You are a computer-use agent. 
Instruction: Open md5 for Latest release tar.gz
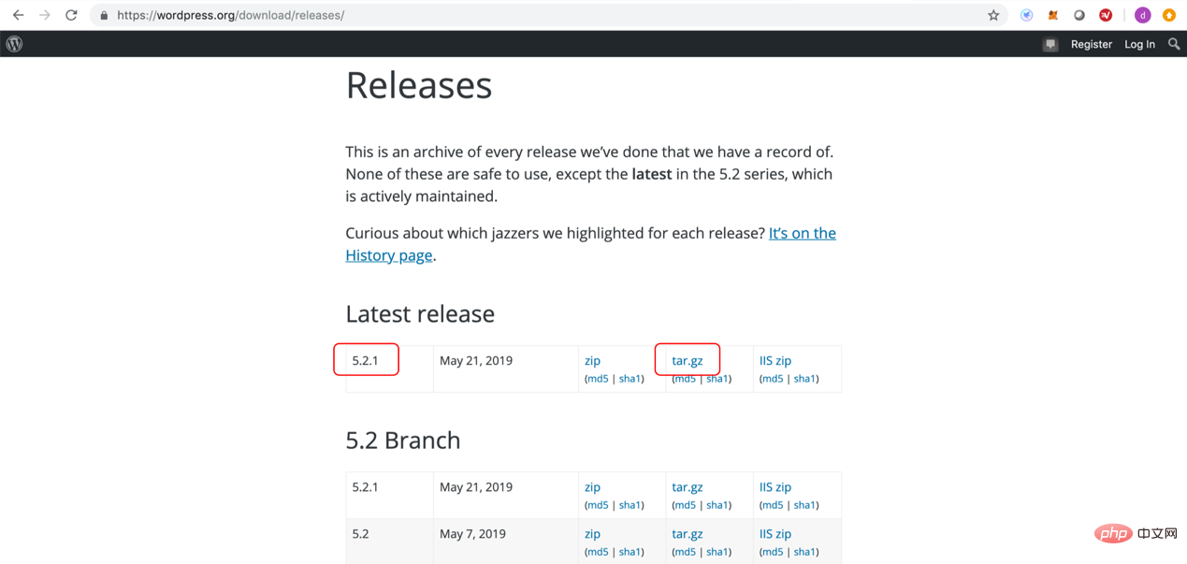coord(686,379)
